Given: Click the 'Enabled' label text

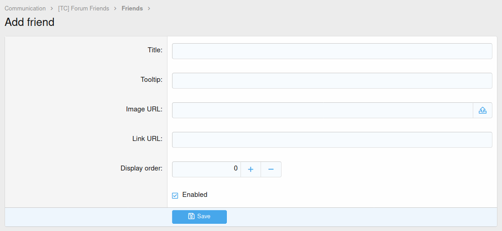Looking at the screenshot, I should pyautogui.click(x=195, y=195).
